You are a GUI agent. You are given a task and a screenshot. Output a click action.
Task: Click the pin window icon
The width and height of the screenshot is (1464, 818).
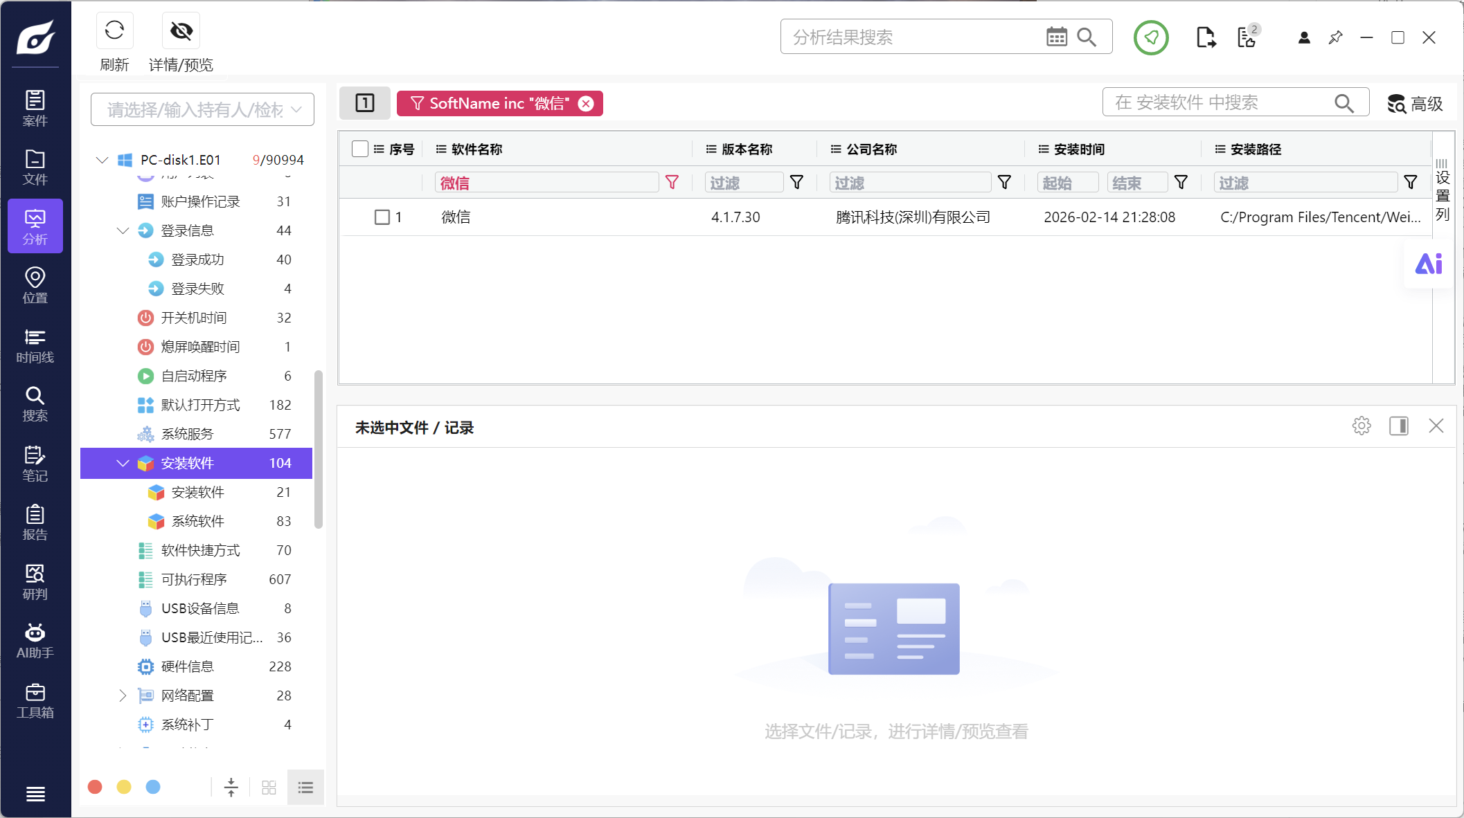coord(1336,37)
